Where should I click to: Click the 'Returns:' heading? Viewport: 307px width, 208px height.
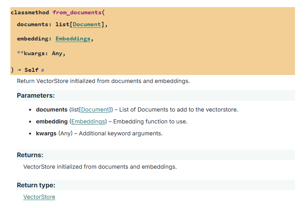[30, 155]
